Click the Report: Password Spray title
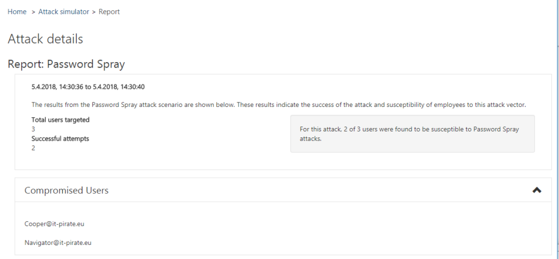 [66, 64]
